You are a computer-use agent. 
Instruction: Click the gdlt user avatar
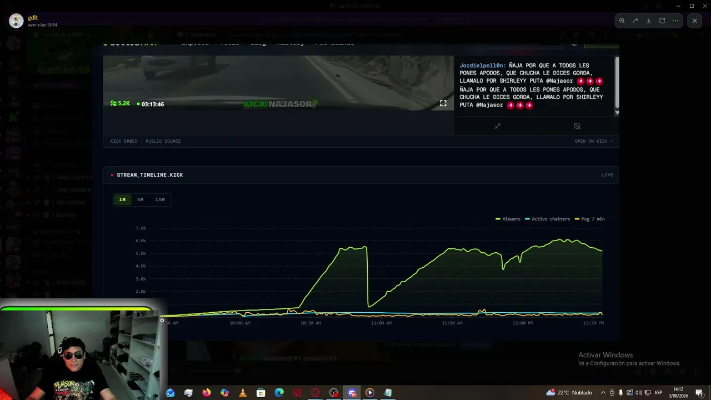click(16, 21)
